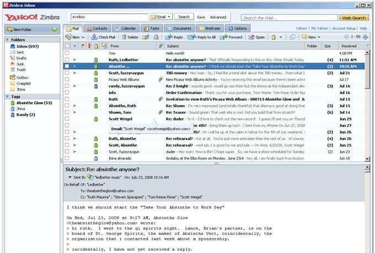This screenshot has width=375, height=253.
Task: Switch to the Contacts tab
Action: tap(97, 29)
